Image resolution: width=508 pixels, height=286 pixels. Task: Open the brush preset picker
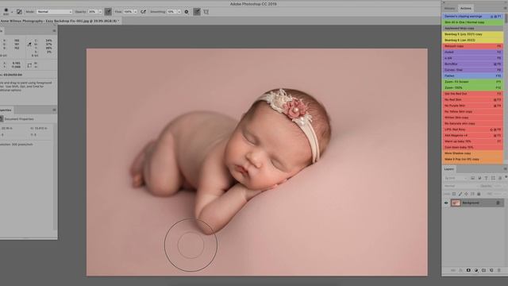click(x=12, y=12)
